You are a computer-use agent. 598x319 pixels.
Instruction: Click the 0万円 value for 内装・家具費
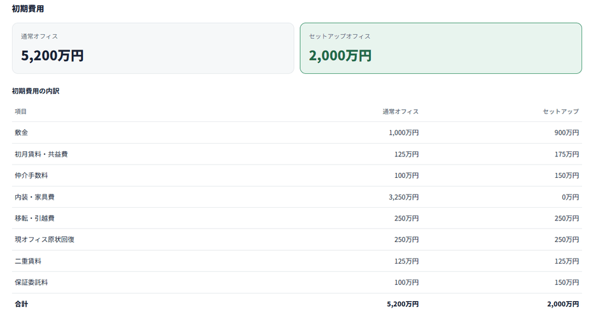(570, 197)
